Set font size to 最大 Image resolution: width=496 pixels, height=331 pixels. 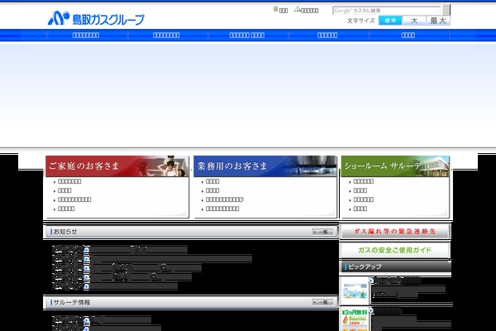(x=438, y=21)
